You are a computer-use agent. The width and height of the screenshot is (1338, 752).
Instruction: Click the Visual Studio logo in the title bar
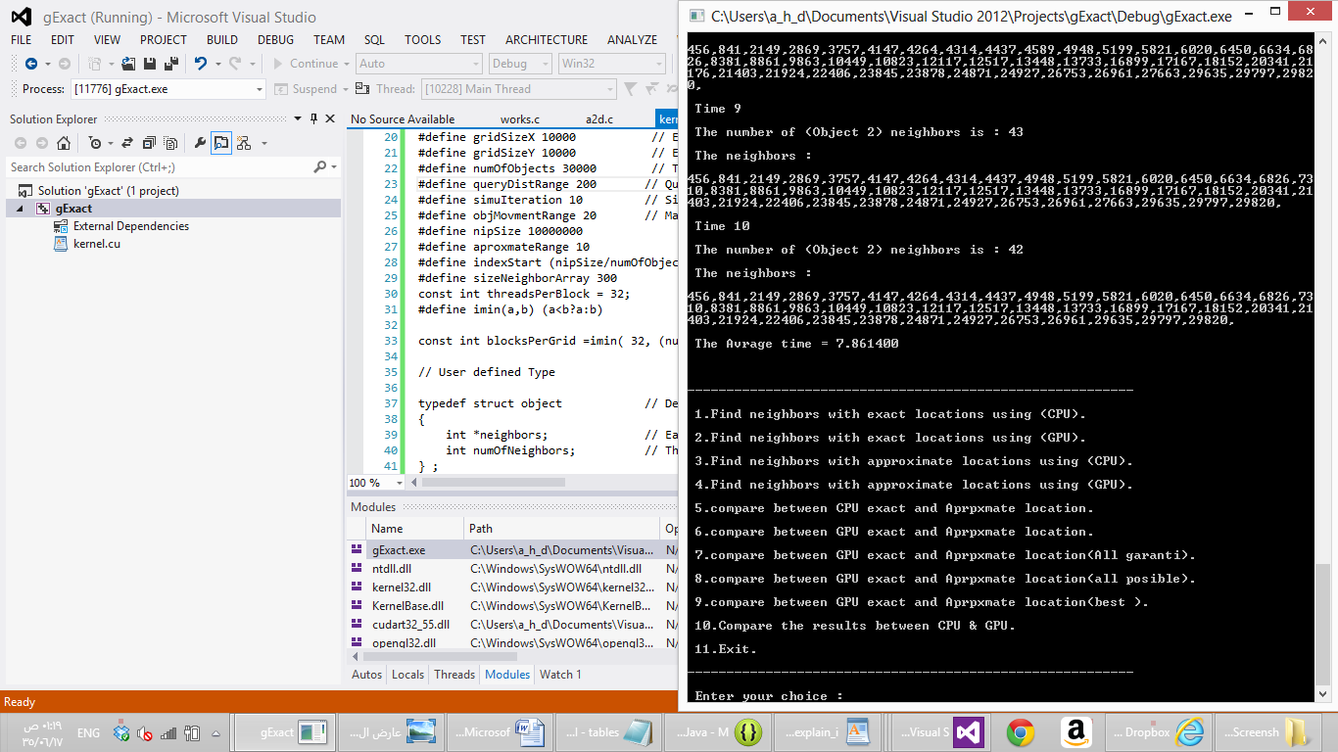pyautogui.click(x=21, y=17)
